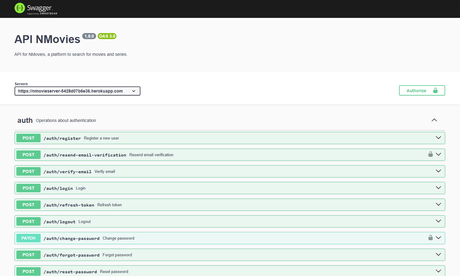This screenshot has width=460, height=276.
Task: Open the SMARTBEAR link under the logo
Action: click(x=48, y=14)
